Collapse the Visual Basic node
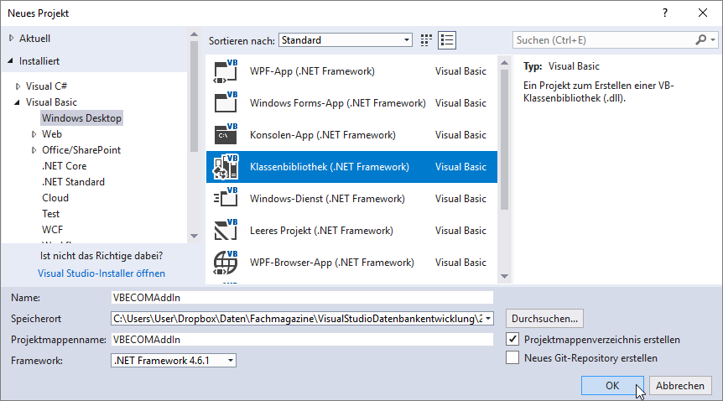723x401 pixels. click(x=18, y=102)
